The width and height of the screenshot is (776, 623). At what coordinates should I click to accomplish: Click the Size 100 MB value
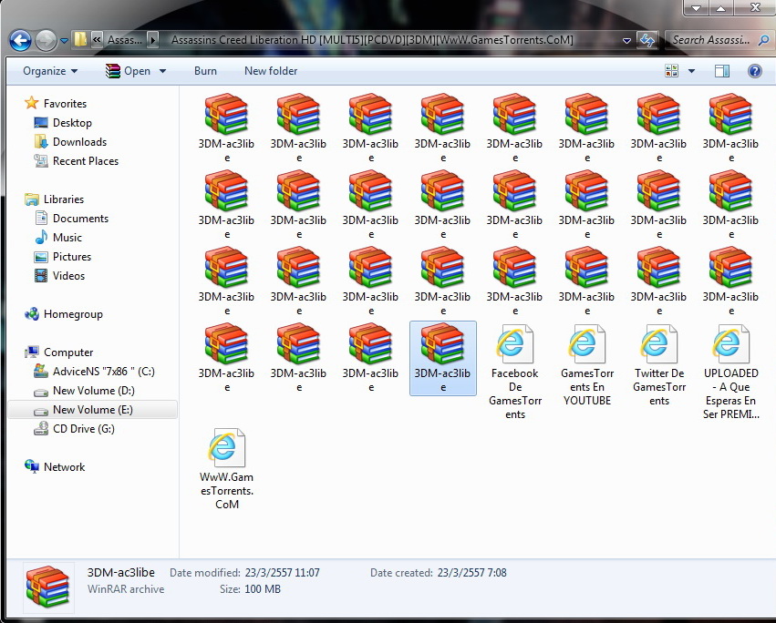tap(263, 589)
